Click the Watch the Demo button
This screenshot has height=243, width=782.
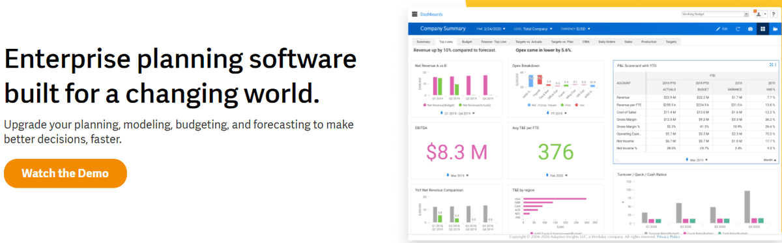[x=65, y=173]
